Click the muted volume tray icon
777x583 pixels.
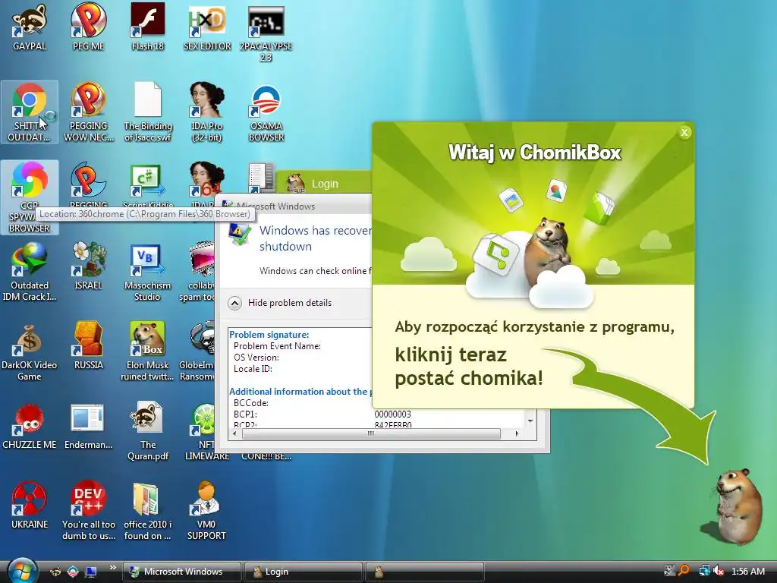click(719, 571)
